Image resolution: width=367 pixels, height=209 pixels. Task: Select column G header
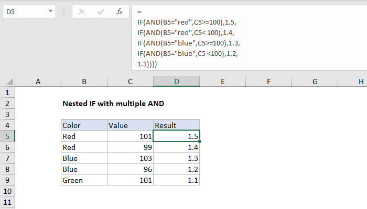coord(315,82)
